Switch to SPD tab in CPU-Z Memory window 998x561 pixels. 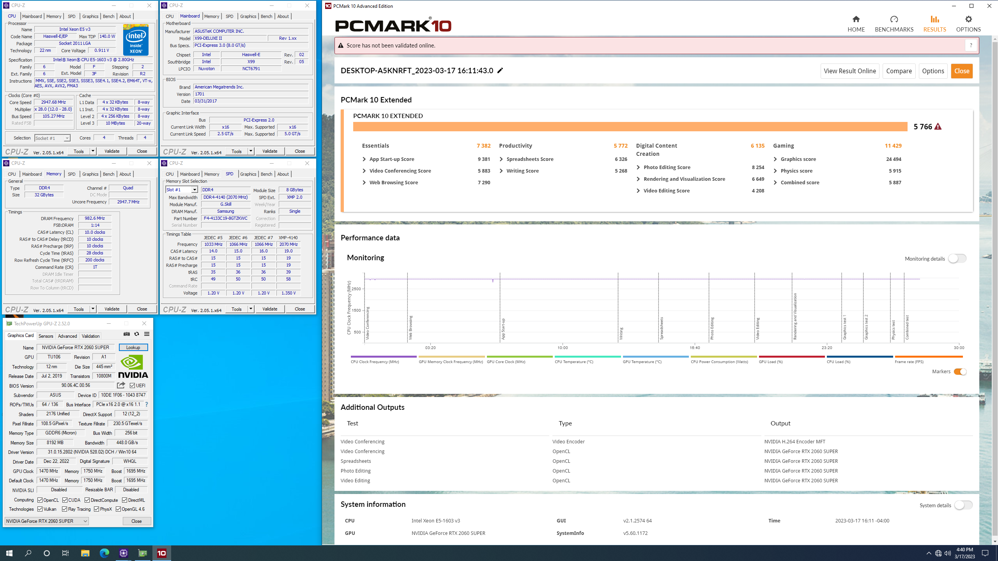click(71, 174)
